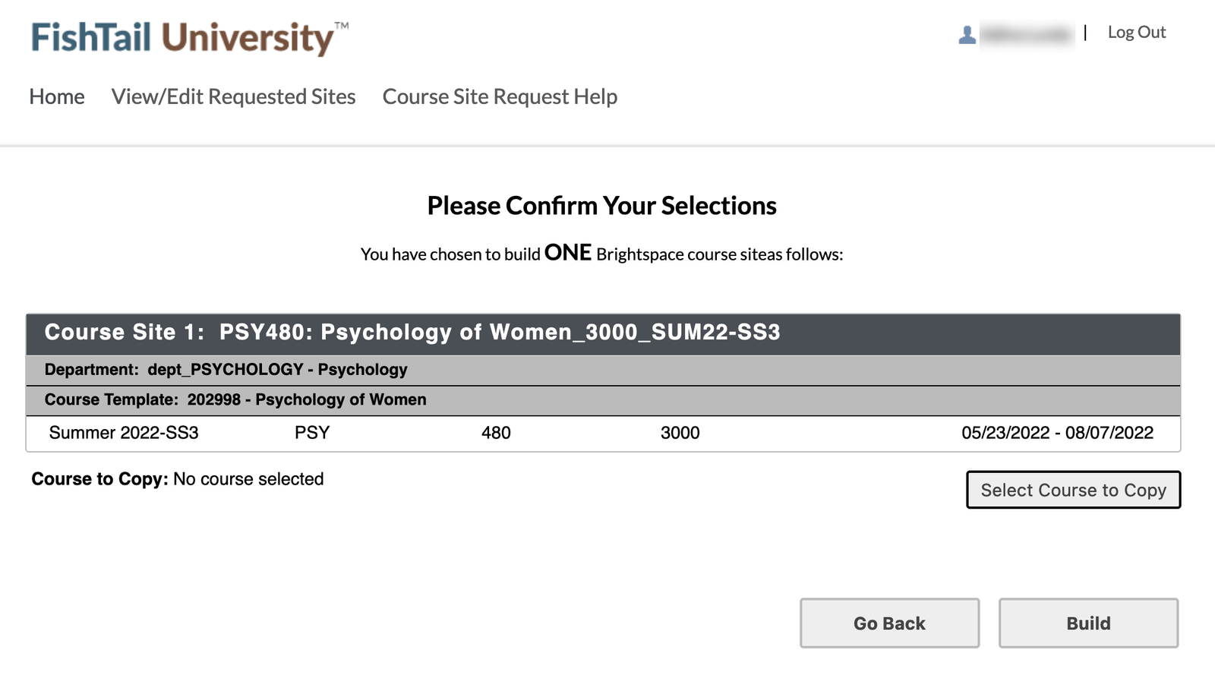The width and height of the screenshot is (1215, 691).
Task: Click the 'No course selected' text
Action: (x=248, y=479)
